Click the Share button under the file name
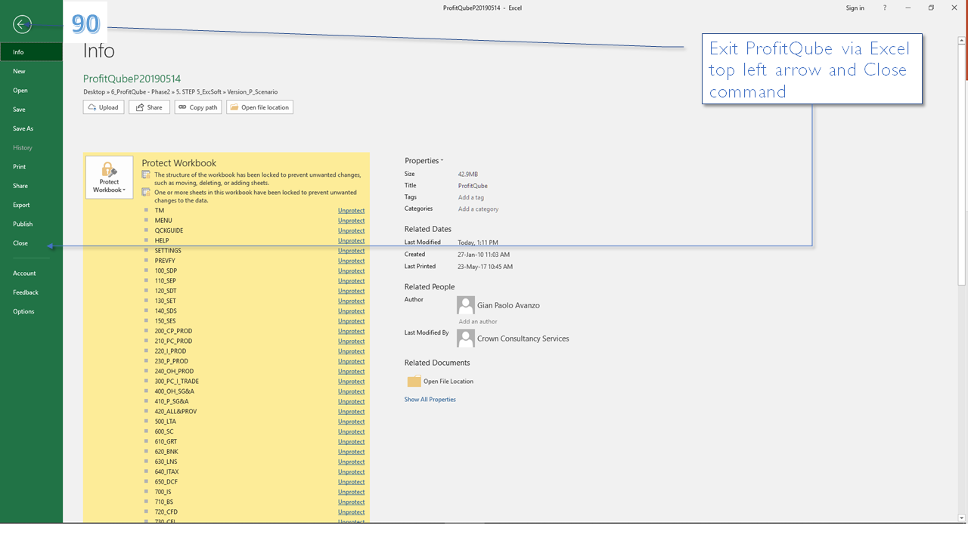The height and width of the screenshot is (544, 968). (x=149, y=107)
